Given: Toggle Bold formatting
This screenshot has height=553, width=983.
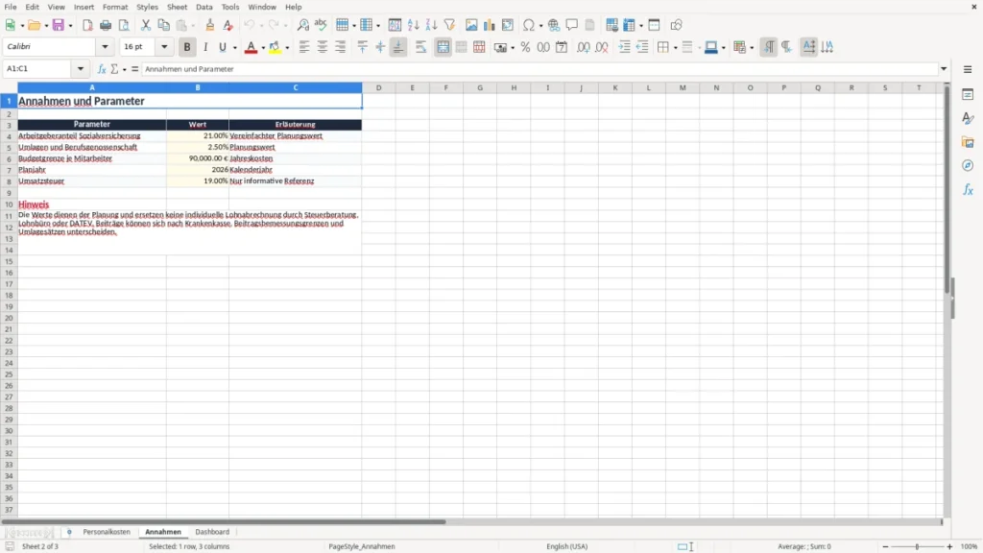Looking at the screenshot, I should coord(187,47).
